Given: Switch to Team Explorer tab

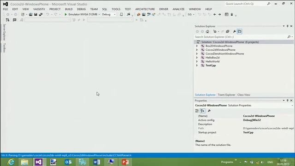Looking at the screenshot, I should [226, 95].
